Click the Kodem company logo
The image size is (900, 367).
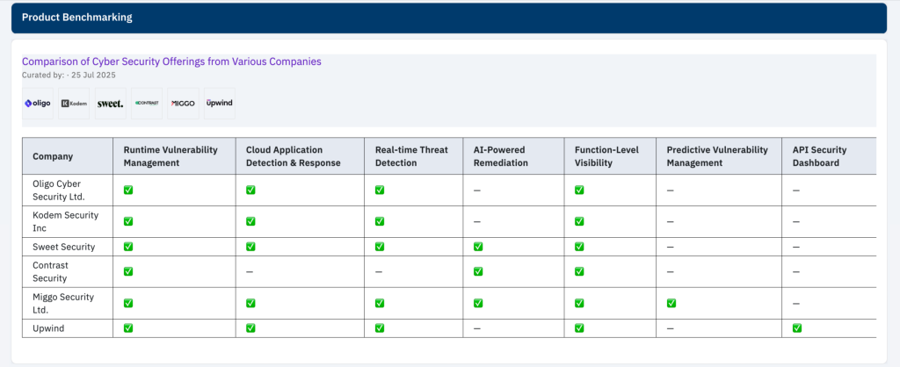tap(74, 104)
